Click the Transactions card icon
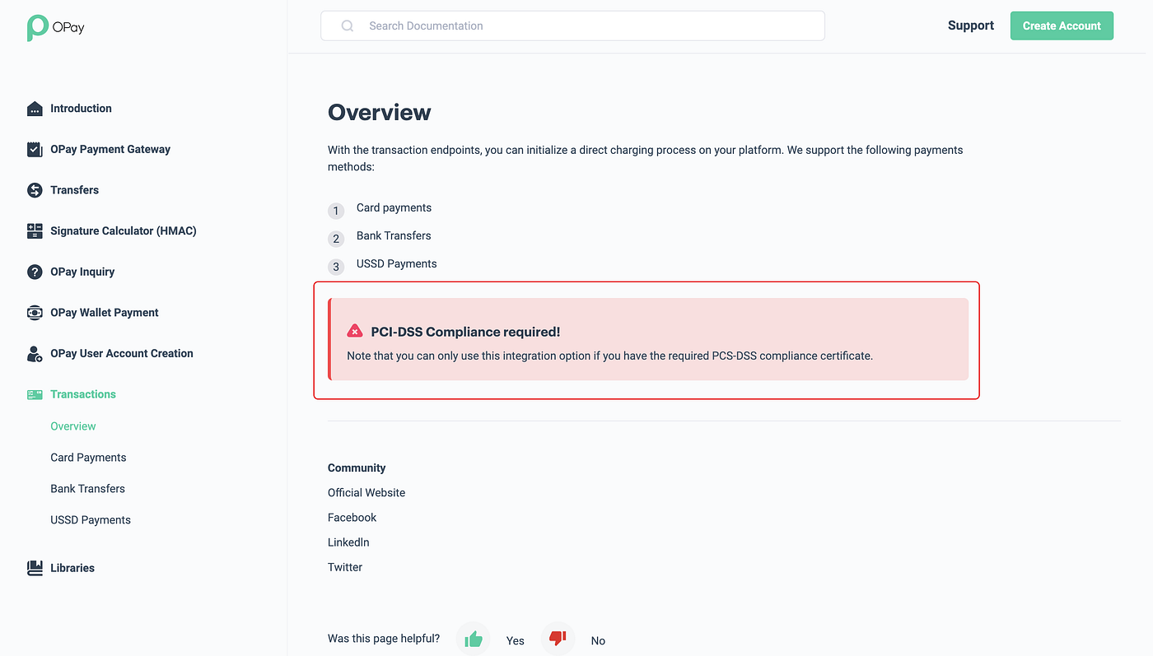This screenshot has width=1153, height=656. tap(35, 394)
